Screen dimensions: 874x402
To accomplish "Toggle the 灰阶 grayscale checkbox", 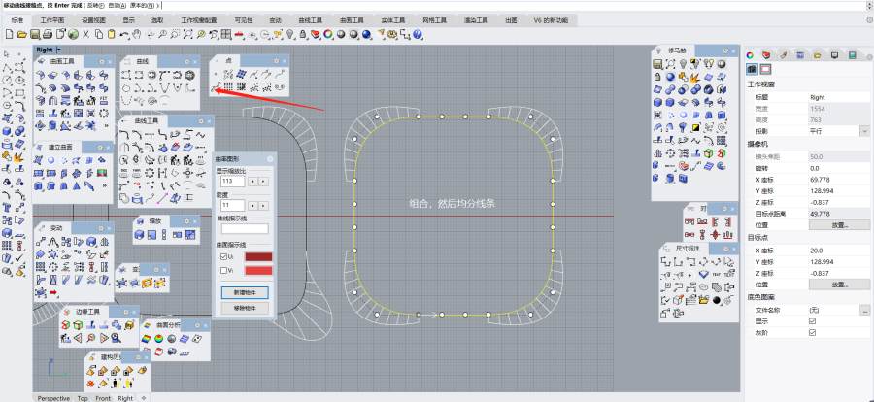I will coord(812,332).
